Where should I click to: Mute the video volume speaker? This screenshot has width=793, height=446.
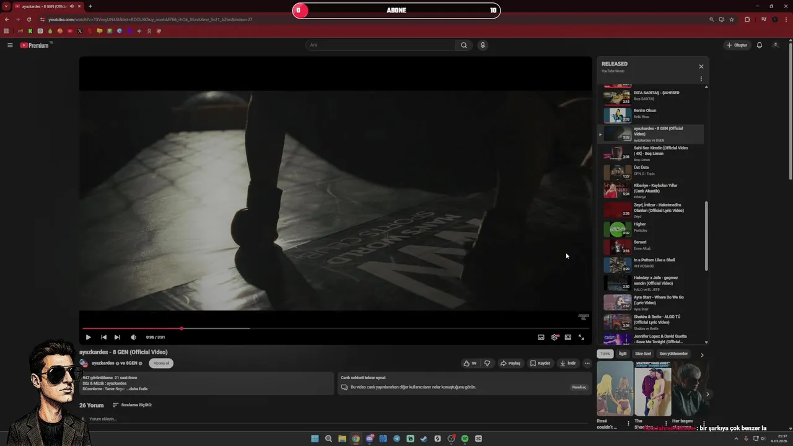(133, 337)
